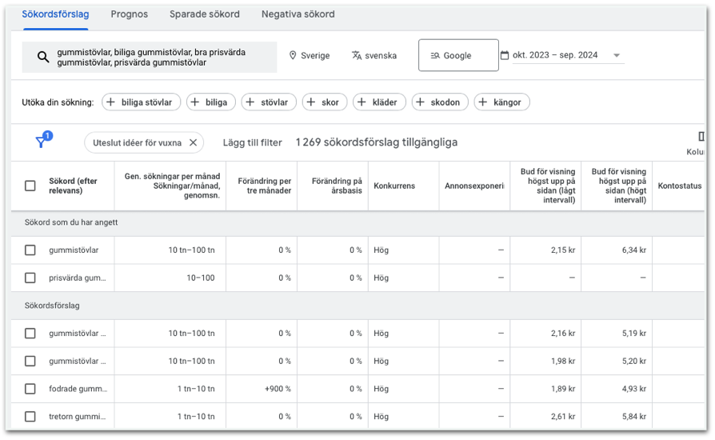Image resolution: width=715 pixels, height=440 pixels.
Task: Remove the Uteslut idéer för vuxna filter
Action: (x=194, y=142)
